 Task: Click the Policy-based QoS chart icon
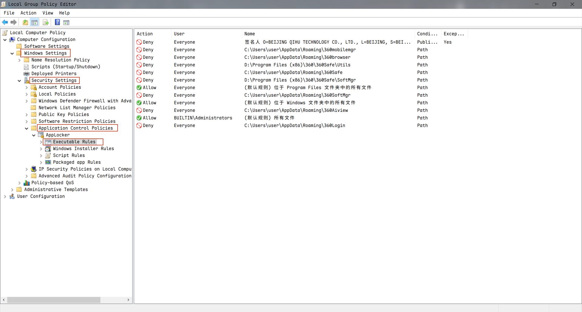[x=27, y=183]
